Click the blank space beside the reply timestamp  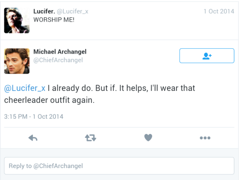(148, 117)
